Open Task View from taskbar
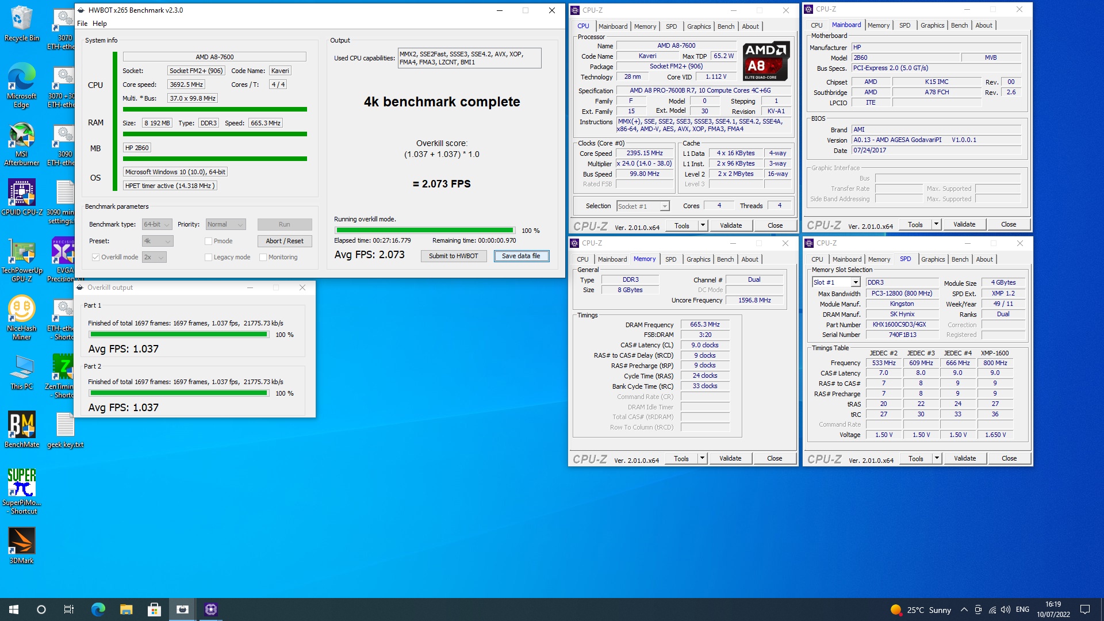 pos(69,609)
